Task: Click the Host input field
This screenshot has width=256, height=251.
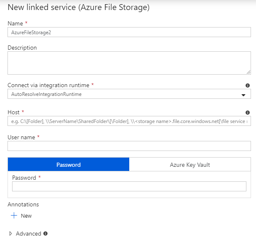Action: coord(129,121)
